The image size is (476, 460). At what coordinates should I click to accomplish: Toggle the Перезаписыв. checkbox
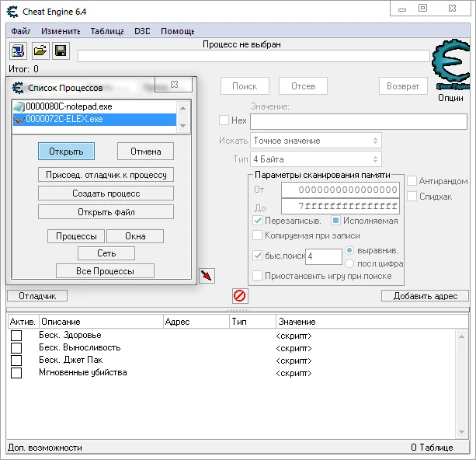point(258,221)
